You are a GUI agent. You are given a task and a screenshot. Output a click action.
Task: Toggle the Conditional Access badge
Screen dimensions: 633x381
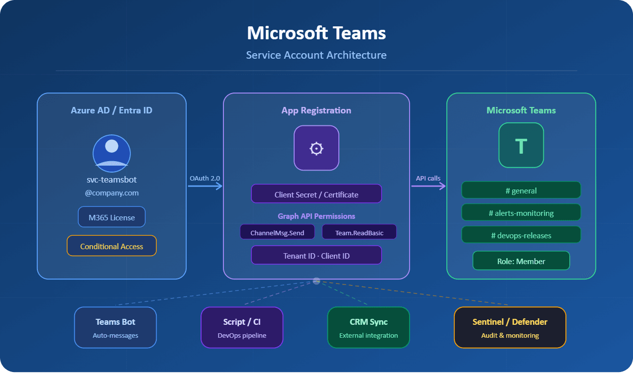[x=111, y=246]
